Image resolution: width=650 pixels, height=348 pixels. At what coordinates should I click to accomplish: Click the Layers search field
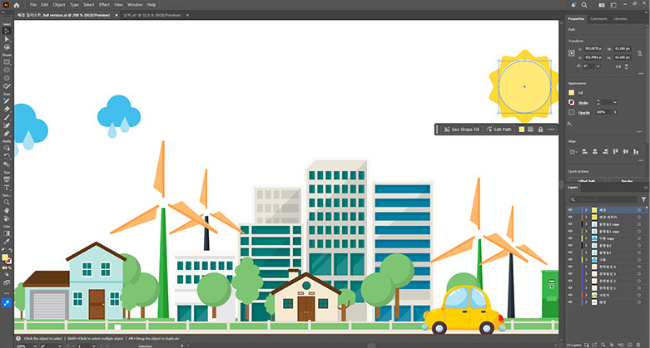604,199
